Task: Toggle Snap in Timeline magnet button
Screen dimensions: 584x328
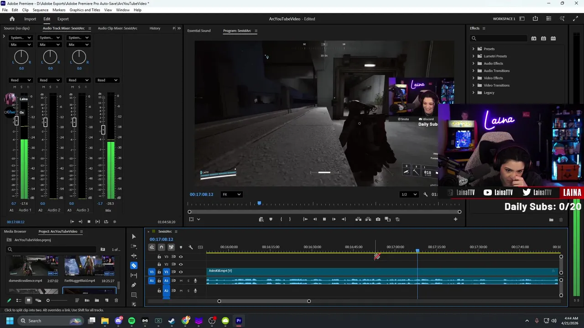Action: (162, 247)
